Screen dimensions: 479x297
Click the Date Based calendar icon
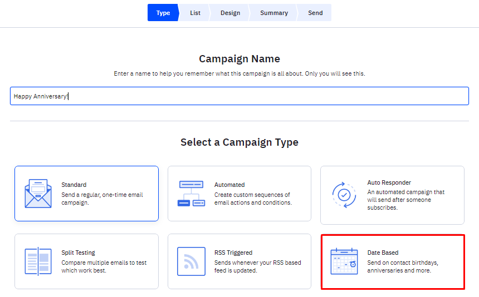(344, 261)
